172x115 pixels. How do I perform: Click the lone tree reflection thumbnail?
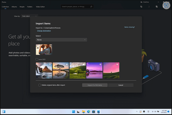coord(61,71)
